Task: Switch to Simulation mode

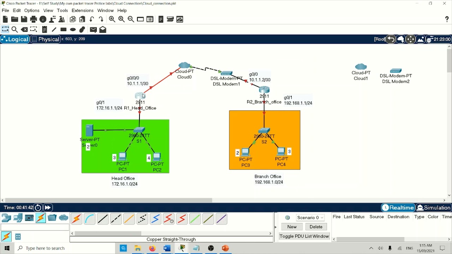Action: coord(434,207)
